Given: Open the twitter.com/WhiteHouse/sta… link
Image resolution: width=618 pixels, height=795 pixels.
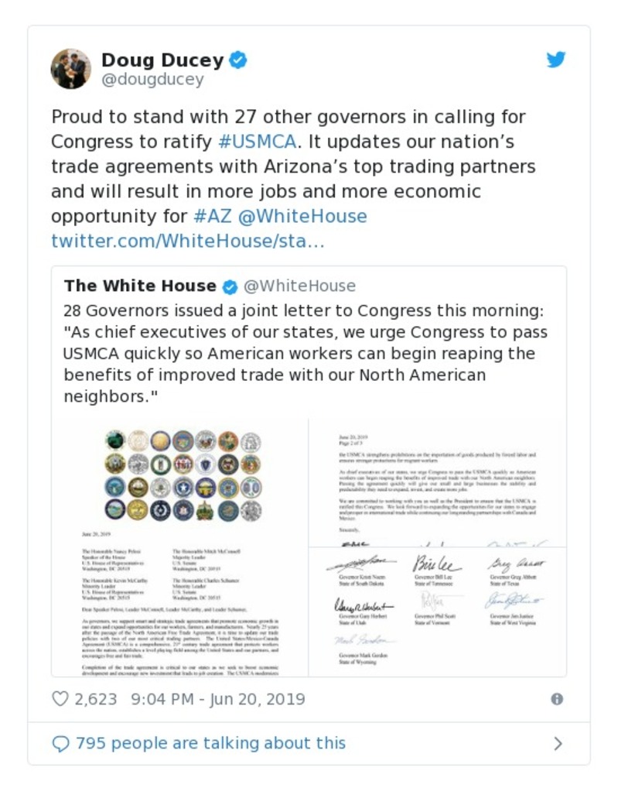Looking at the screenshot, I should pyautogui.click(x=187, y=241).
